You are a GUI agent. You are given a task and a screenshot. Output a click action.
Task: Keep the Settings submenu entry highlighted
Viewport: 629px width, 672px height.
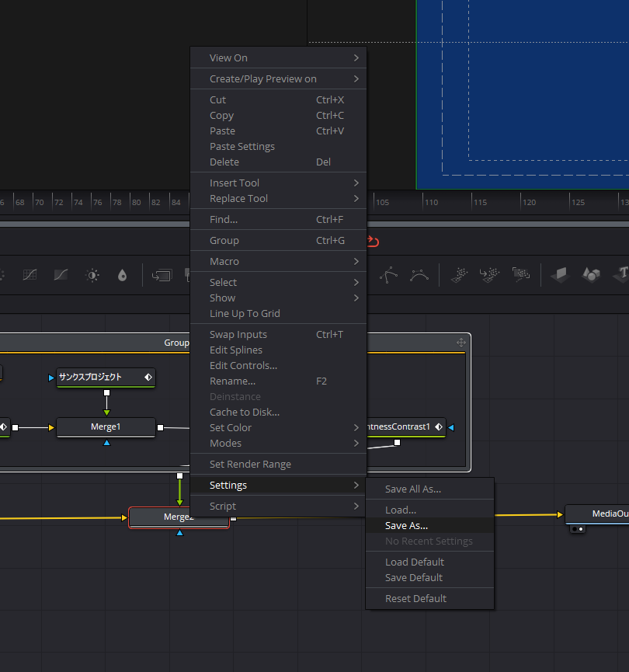(x=278, y=485)
